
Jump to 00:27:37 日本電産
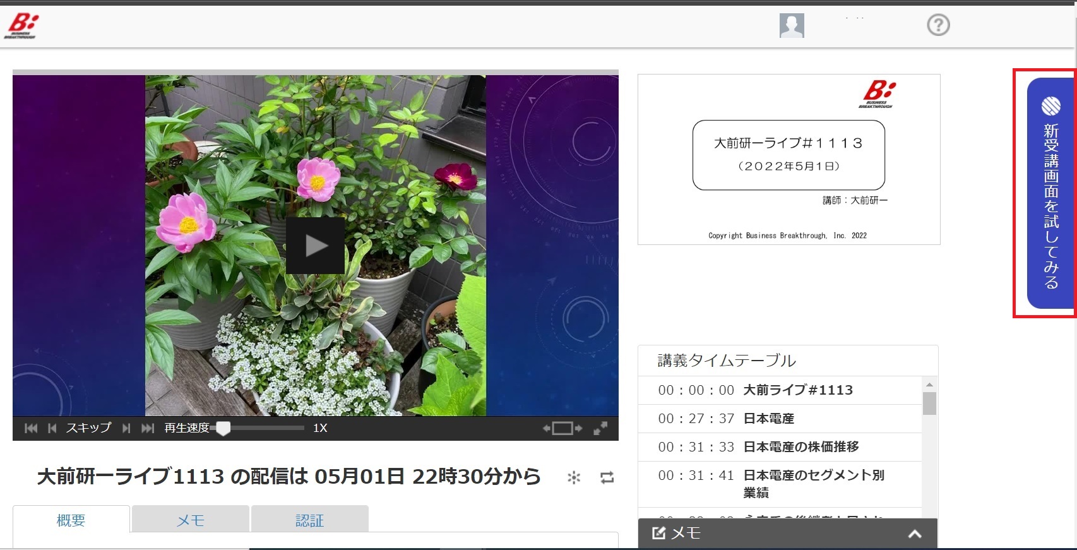[x=780, y=419]
